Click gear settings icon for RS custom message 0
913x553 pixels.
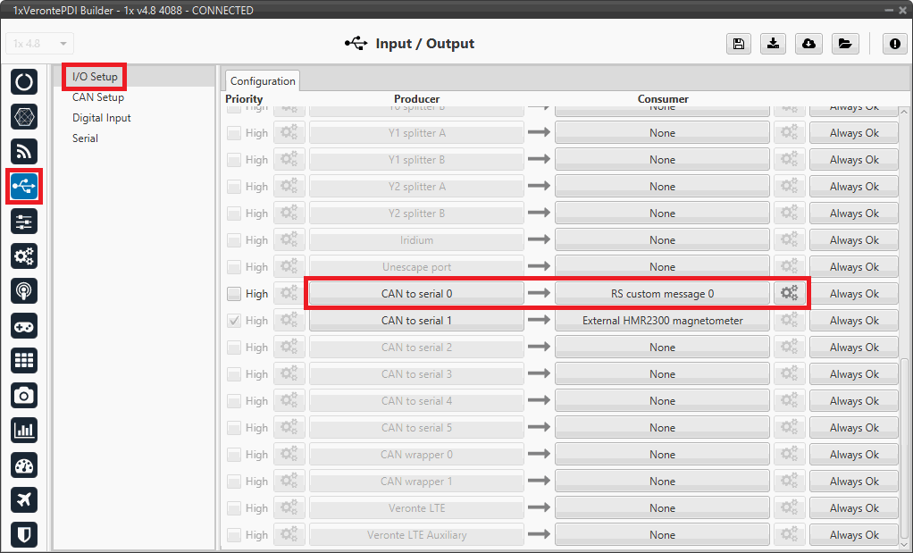click(790, 294)
